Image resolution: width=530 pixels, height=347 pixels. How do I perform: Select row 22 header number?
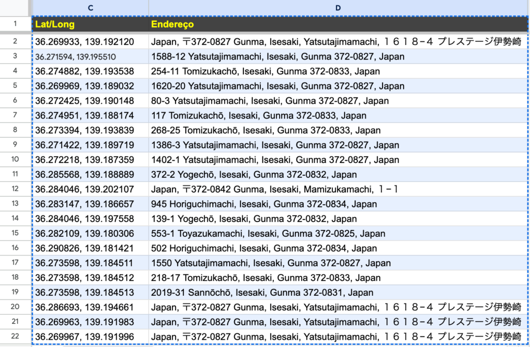tap(15, 337)
